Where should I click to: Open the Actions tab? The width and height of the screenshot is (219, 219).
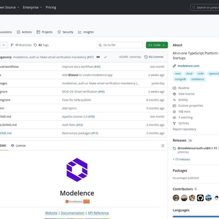point(24,32)
